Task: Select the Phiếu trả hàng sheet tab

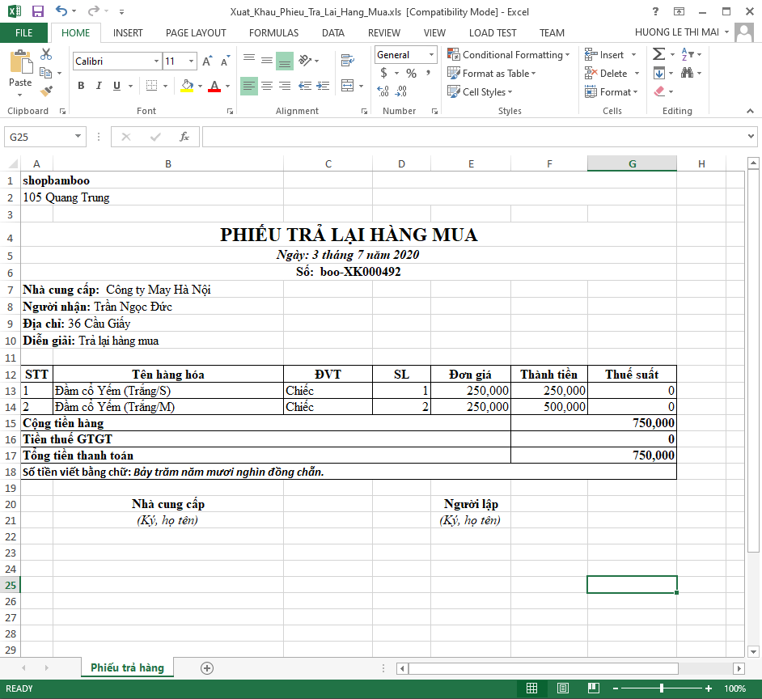Action: [127, 668]
